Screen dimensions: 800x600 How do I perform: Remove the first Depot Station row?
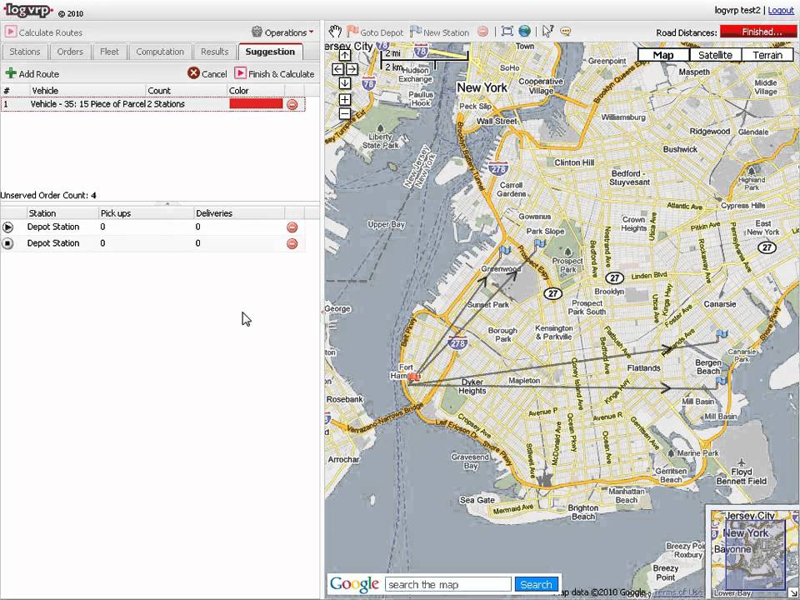[x=292, y=227]
